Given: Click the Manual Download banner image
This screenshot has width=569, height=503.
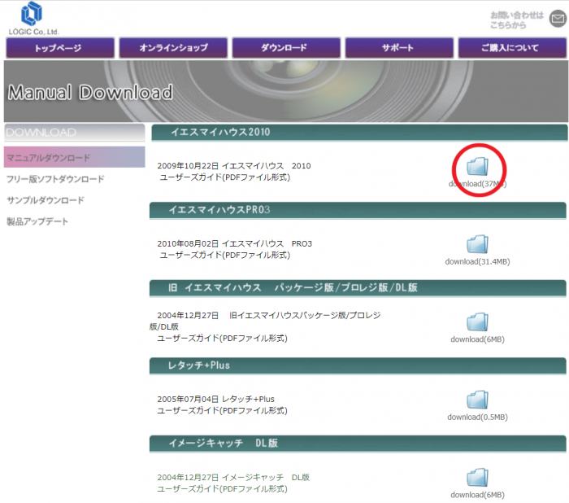Looking at the screenshot, I should pyautogui.click(x=286, y=91).
